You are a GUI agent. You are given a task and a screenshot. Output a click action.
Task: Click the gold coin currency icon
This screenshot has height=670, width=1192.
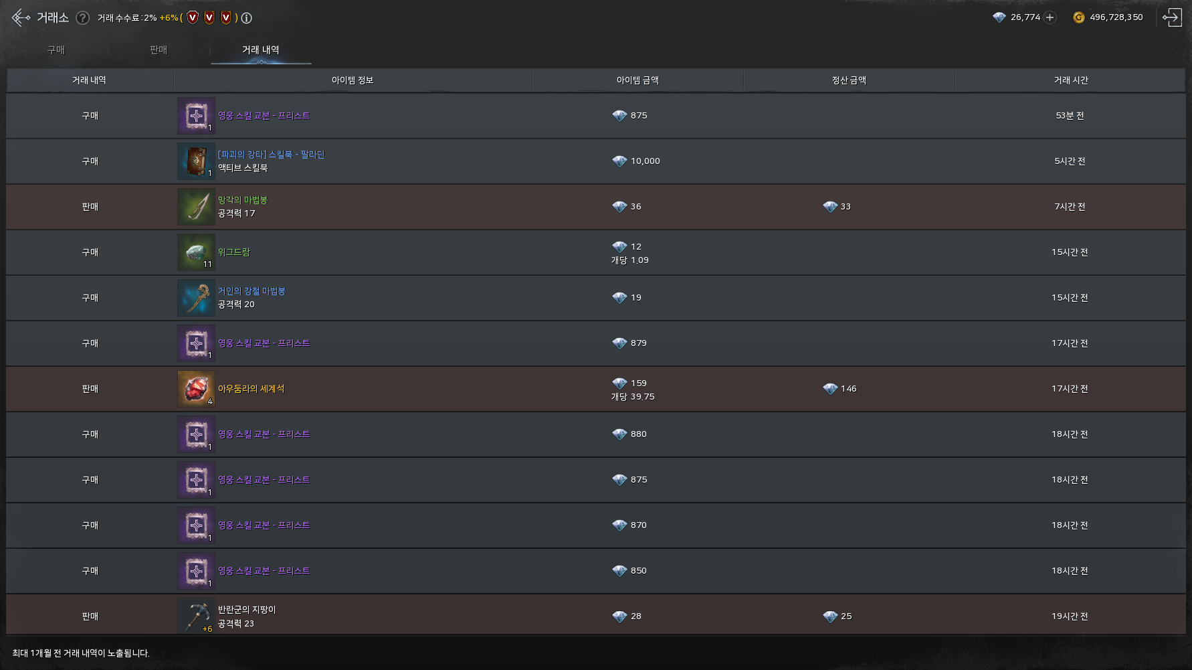1078,17
